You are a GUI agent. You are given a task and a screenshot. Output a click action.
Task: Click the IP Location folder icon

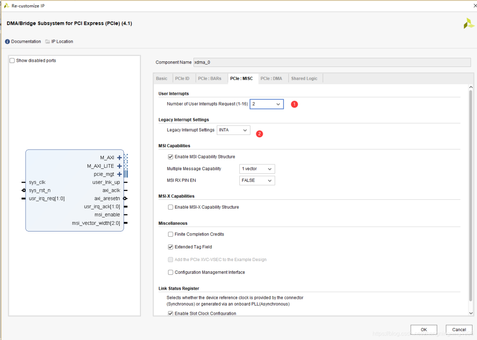point(47,41)
